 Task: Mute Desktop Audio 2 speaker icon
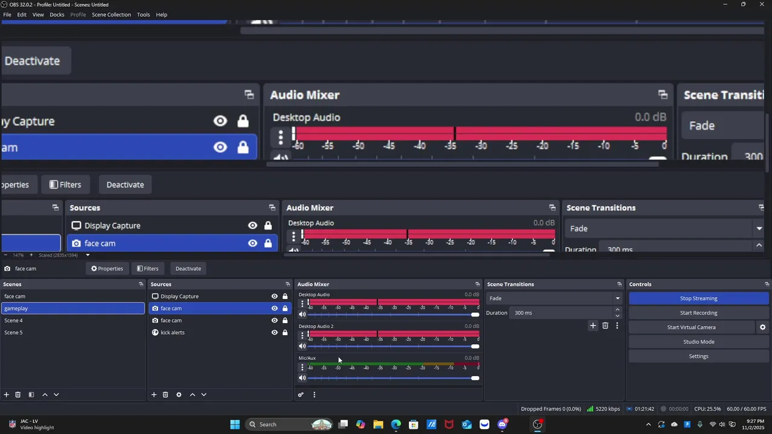click(x=302, y=346)
